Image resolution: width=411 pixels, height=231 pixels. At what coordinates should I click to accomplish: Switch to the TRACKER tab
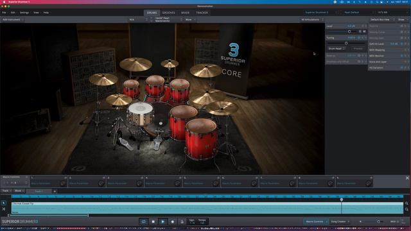click(x=202, y=13)
